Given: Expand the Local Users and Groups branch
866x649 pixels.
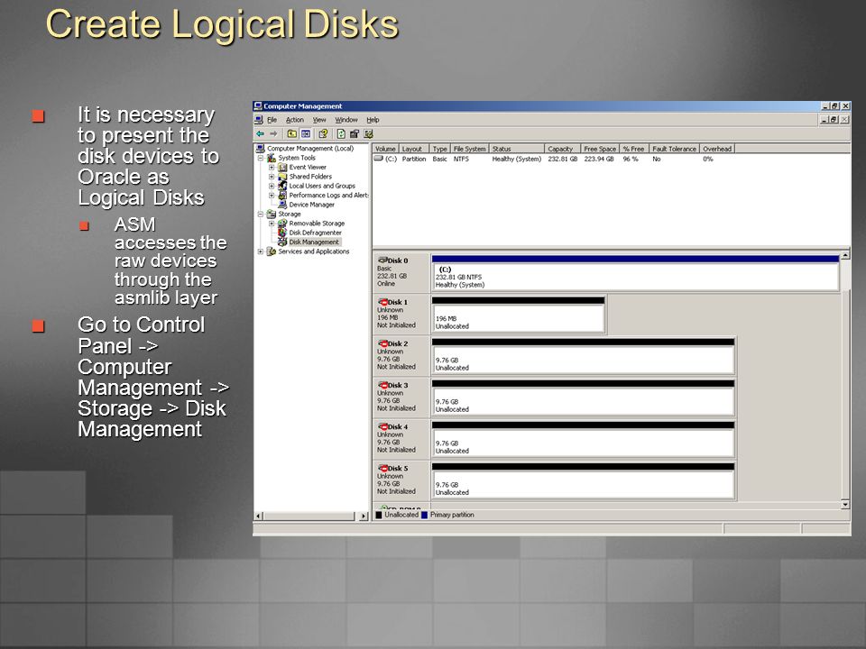Looking at the screenshot, I should click(272, 186).
